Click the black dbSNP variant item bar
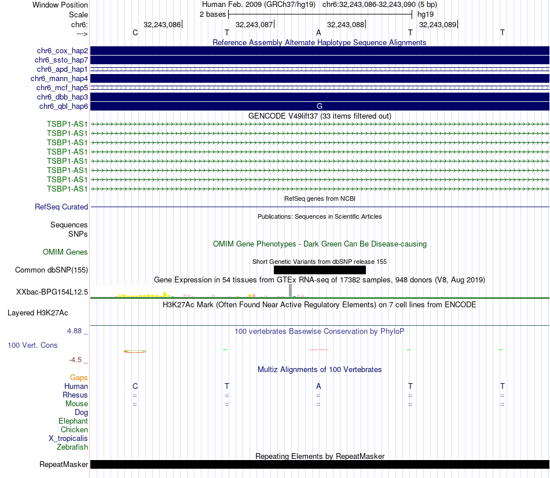 pyautogui.click(x=320, y=270)
